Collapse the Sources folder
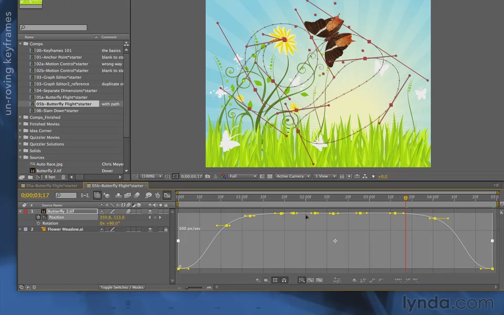This screenshot has width=504, height=315. click(20, 157)
